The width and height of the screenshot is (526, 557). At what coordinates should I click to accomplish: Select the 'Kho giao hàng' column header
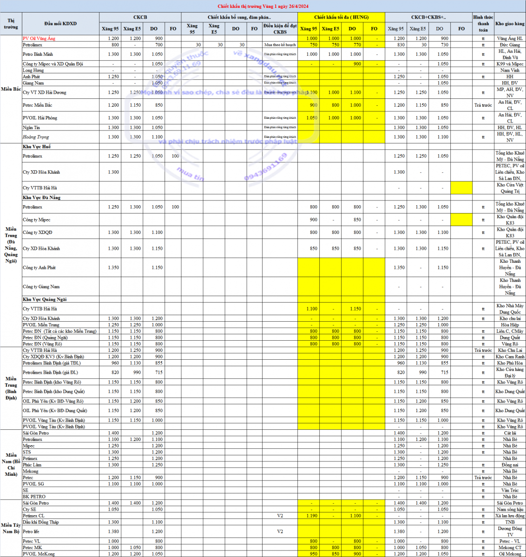pyautogui.click(x=510, y=24)
